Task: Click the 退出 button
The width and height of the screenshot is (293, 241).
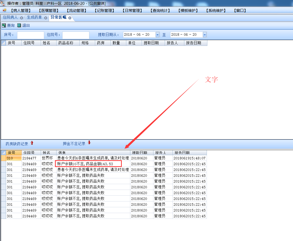Action: click(24, 25)
